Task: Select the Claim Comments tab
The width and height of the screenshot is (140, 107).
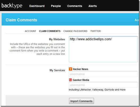Action: [50, 31]
